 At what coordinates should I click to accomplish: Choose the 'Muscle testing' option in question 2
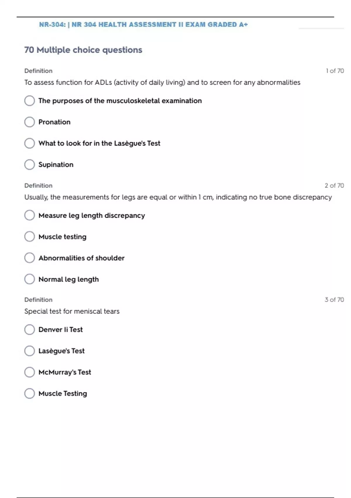coord(30,237)
